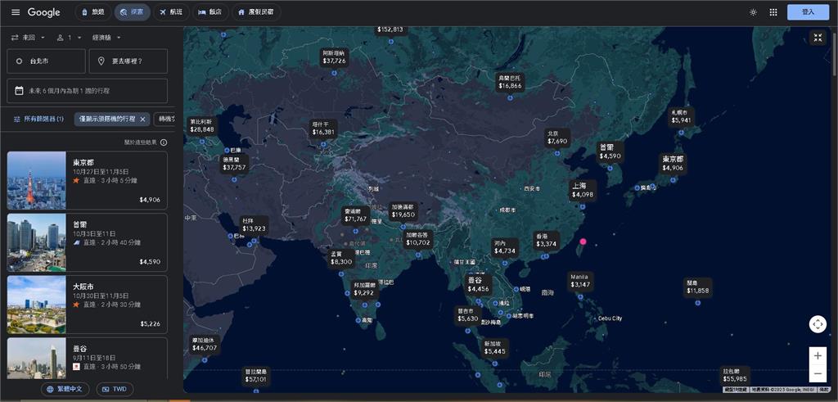Image resolution: width=838 pixels, height=402 pixels.
Task: Select 關島 $11,858 map marker
Action: coord(698,287)
